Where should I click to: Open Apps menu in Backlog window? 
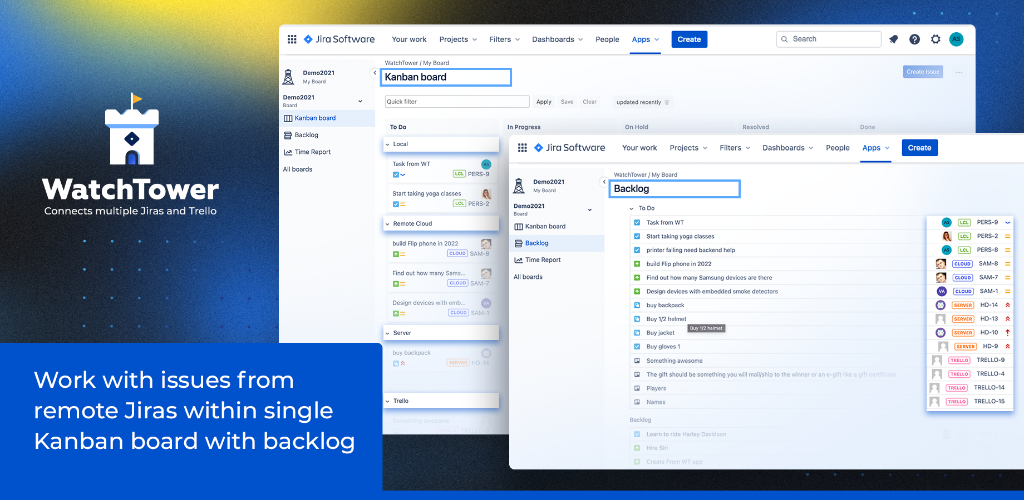(876, 148)
